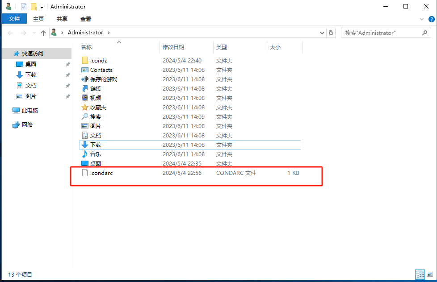Select the 收藏夹 star icon
The width and height of the screenshot is (437, 282).
point(85,108)
